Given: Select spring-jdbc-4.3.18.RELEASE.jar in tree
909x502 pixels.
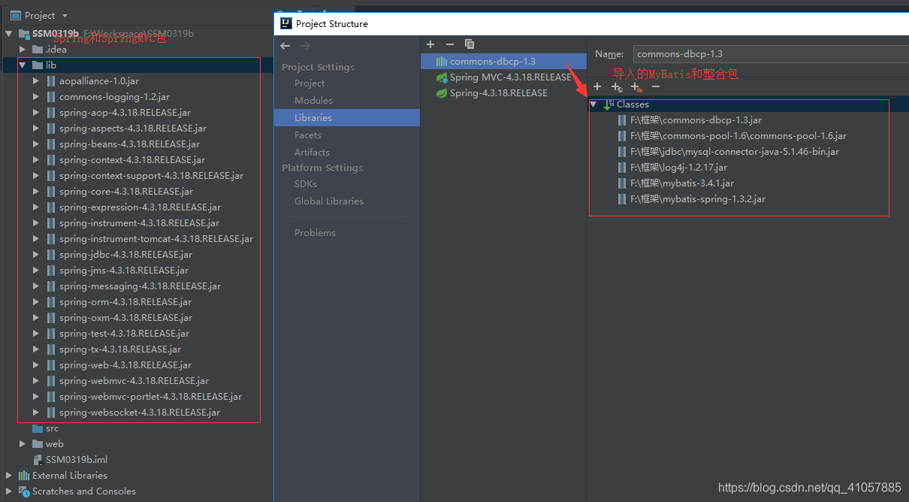Looking at the screenshot, I should pyautogui.click(x=125, y=255).
